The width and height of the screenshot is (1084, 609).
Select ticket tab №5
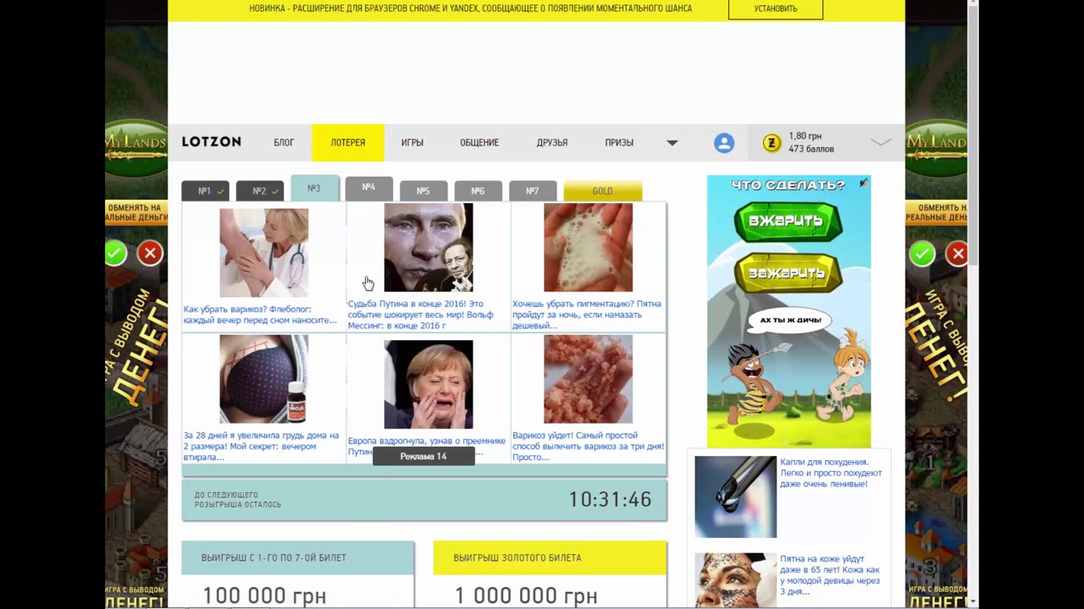pos(423,191)
